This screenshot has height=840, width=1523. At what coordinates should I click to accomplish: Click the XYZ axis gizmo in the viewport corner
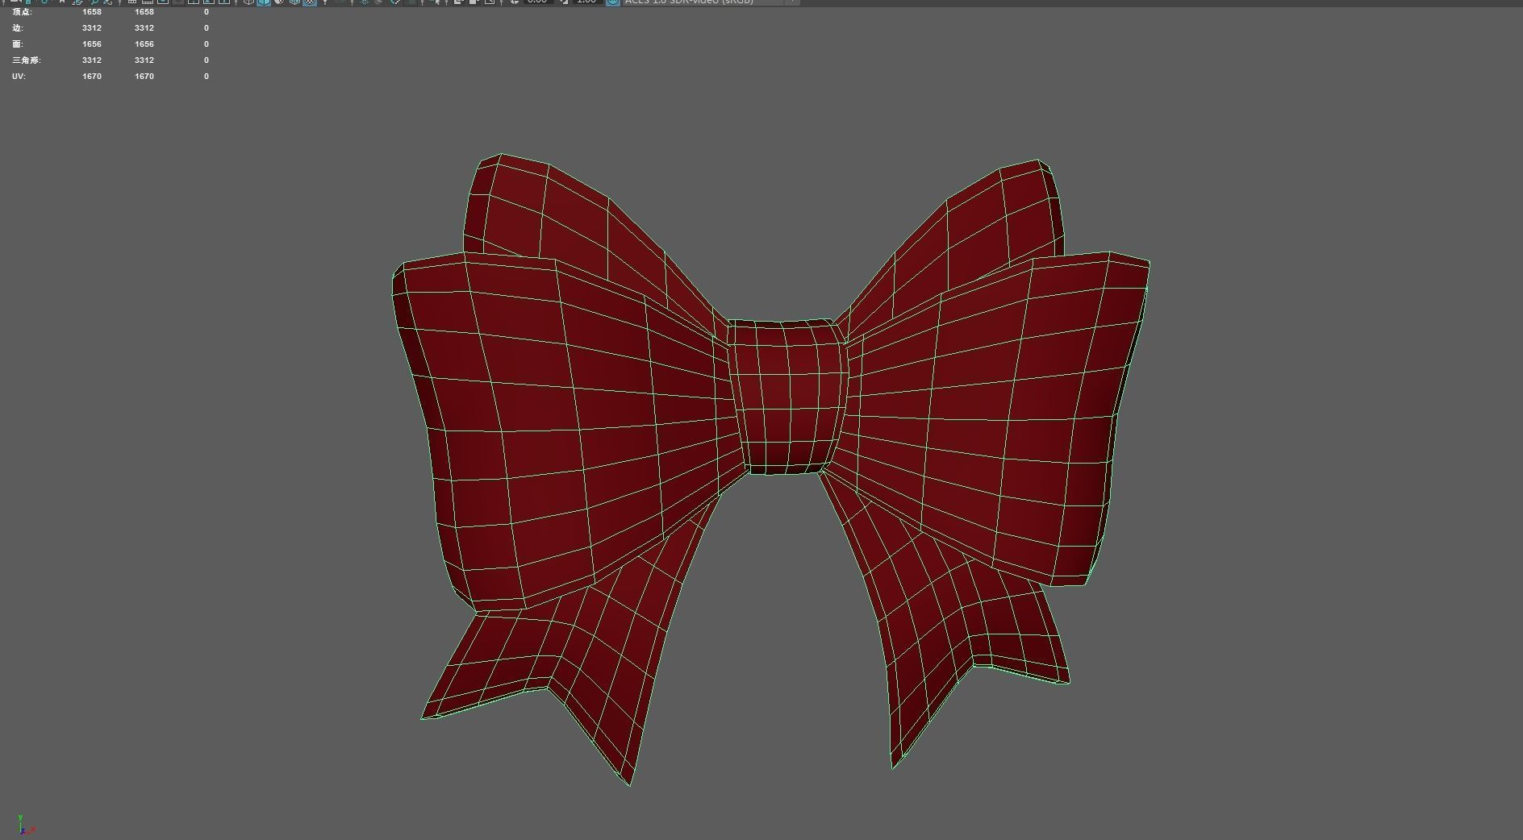25,825
